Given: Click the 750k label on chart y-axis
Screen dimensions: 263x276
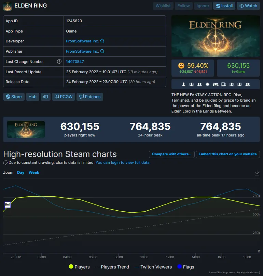Looking at the screenshot, I should click(256, 196).
